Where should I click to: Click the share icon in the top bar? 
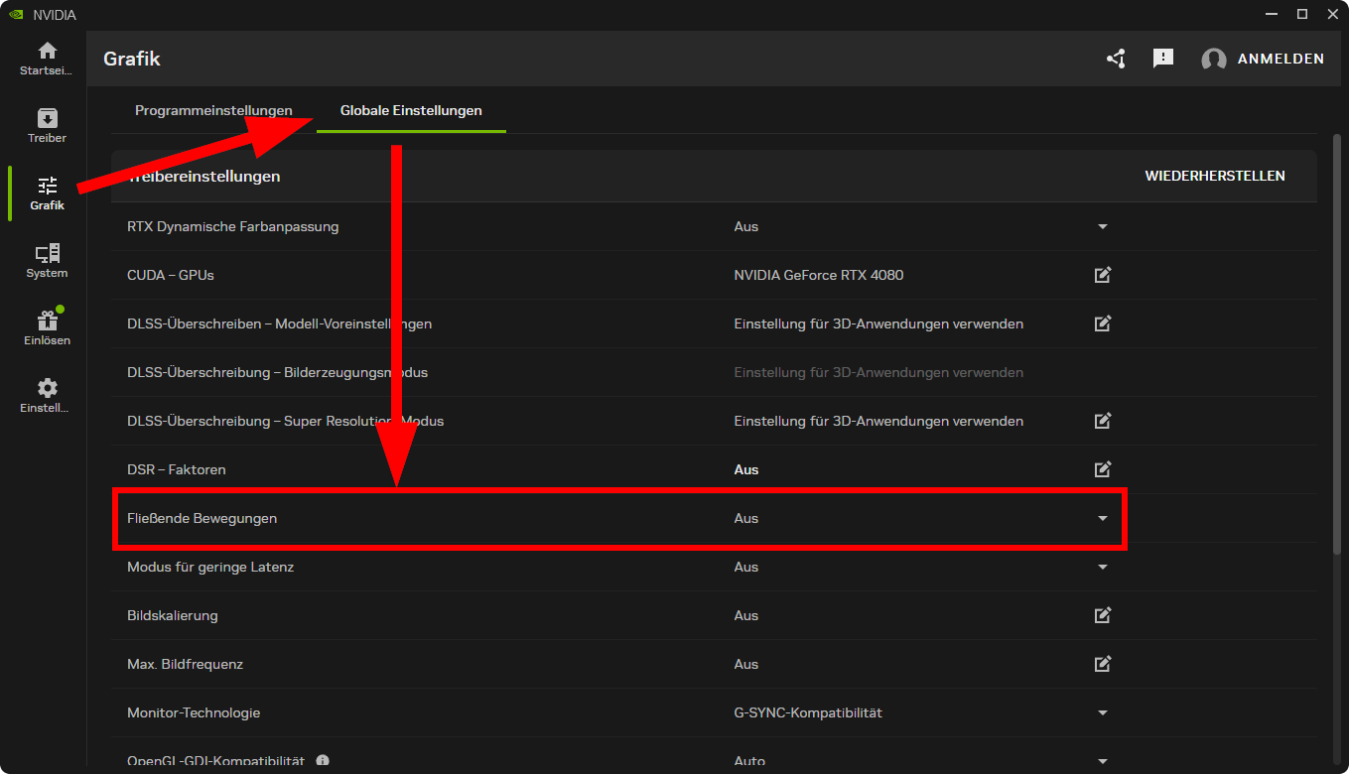point(1115,59)
